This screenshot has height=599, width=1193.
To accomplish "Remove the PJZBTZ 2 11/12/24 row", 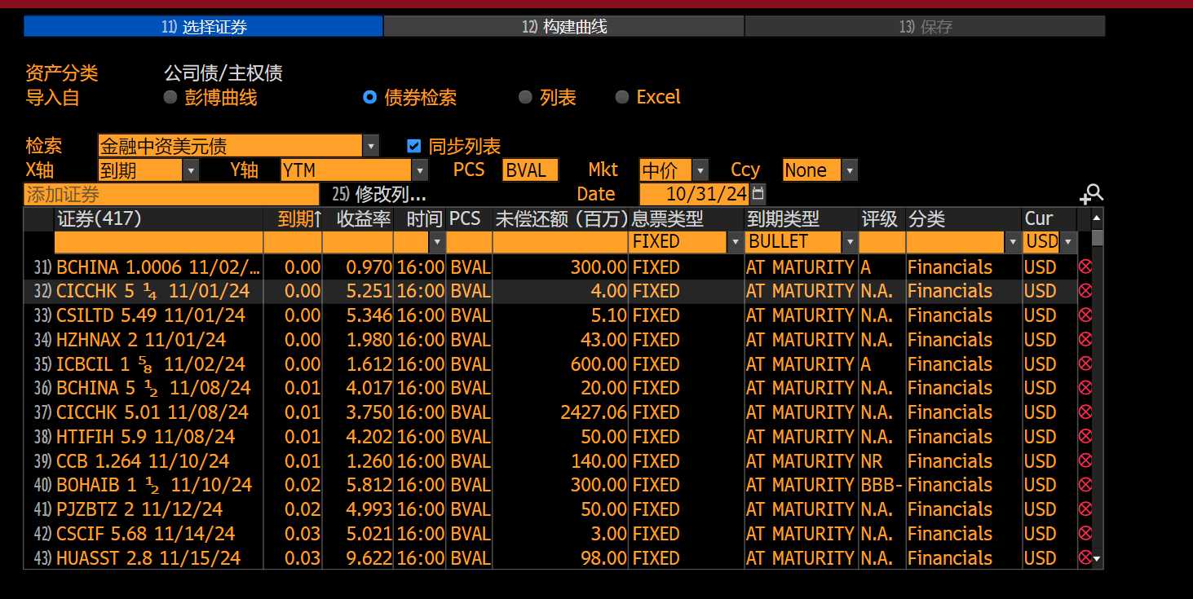I will click(1085, 509).
